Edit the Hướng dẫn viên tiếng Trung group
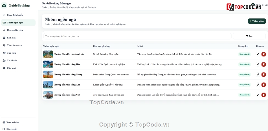 click(258, 75)
